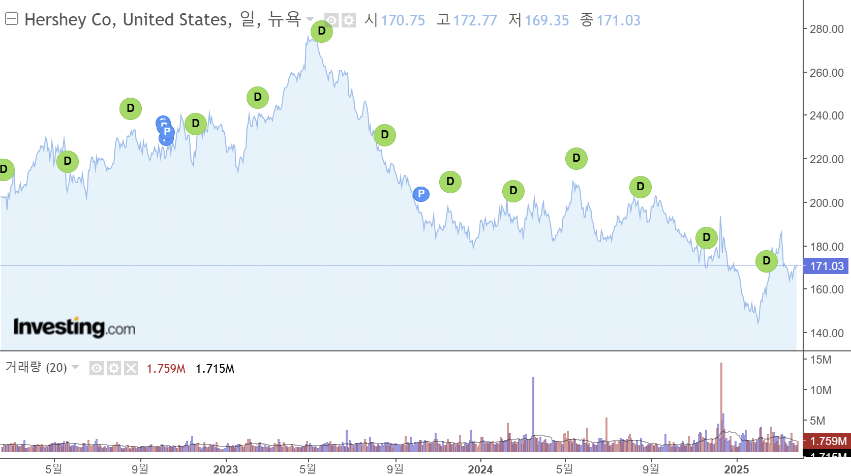
Task: Click the 2023 year label on time axis
Action: [226, 469]
